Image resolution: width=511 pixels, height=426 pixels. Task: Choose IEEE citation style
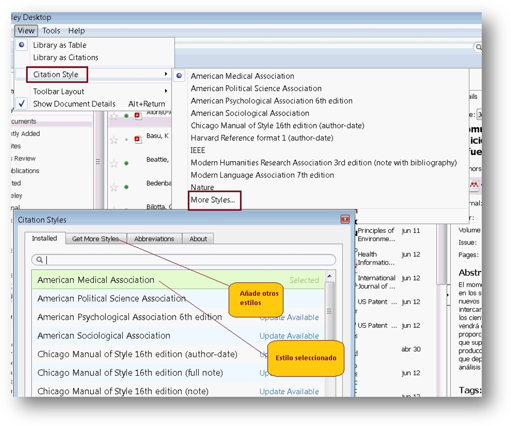click(198, 150)
